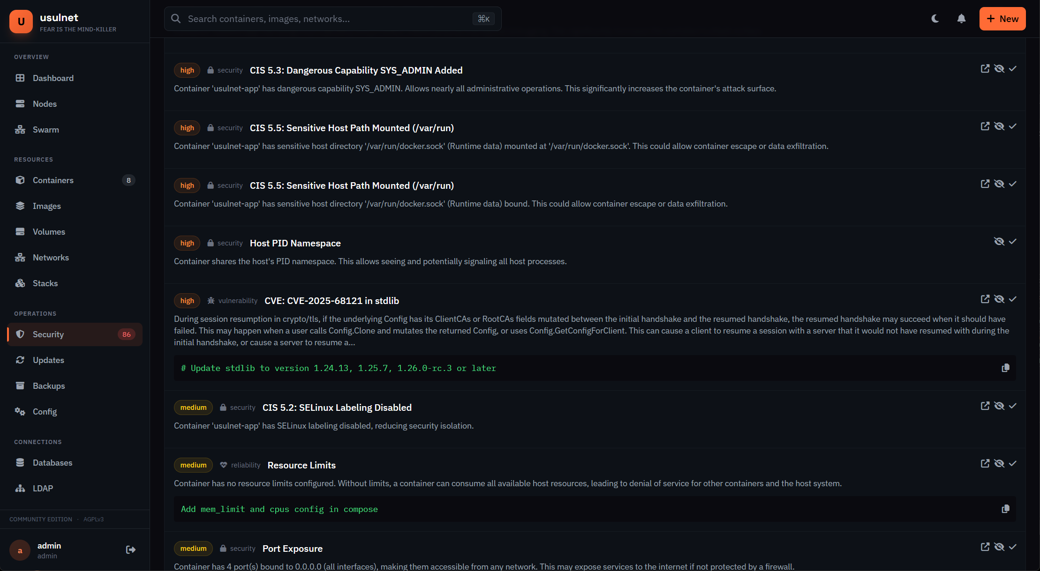Select the Containers icon in the sidebar
Screen dimensions: 1040x571
[x=21, y=180]
